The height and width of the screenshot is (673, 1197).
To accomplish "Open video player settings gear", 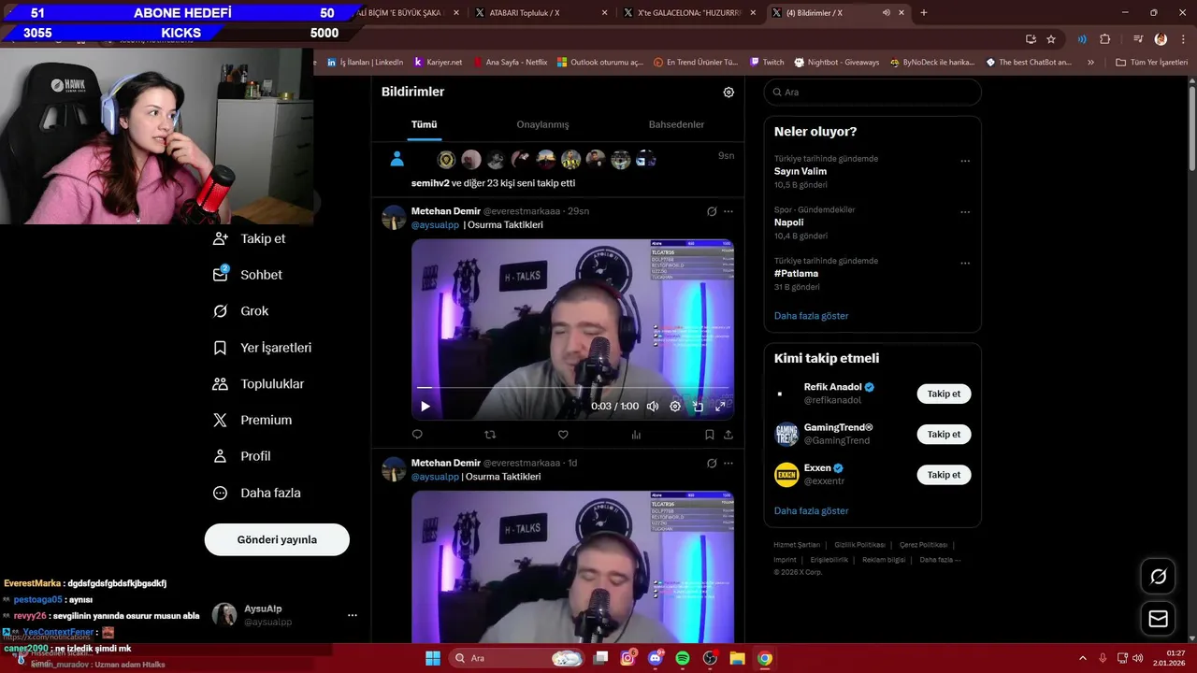I will (x=675, y=407).
